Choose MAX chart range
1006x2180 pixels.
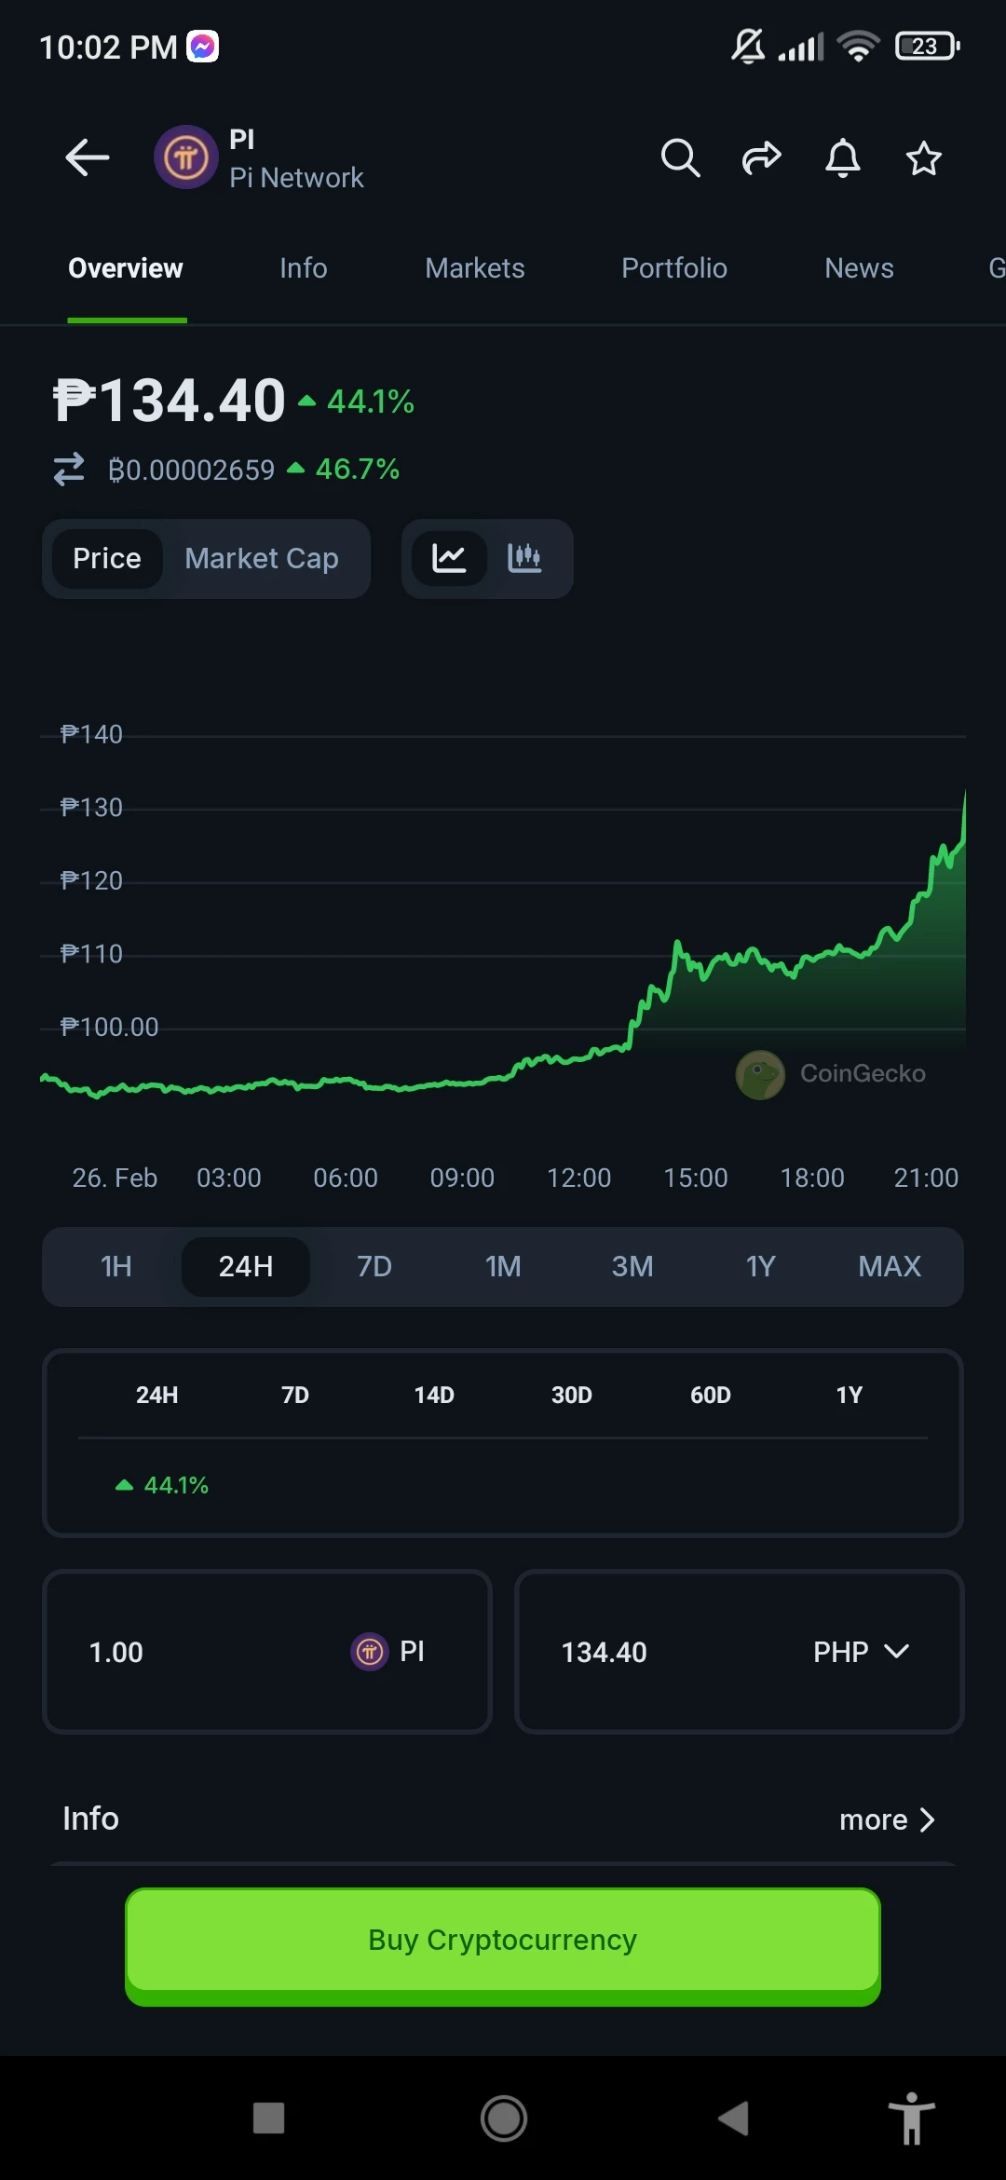(890, 1266)
